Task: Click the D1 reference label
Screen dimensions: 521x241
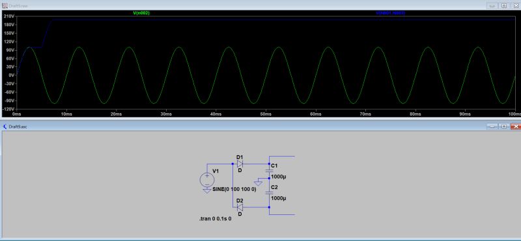Action: tap(240, 157)
